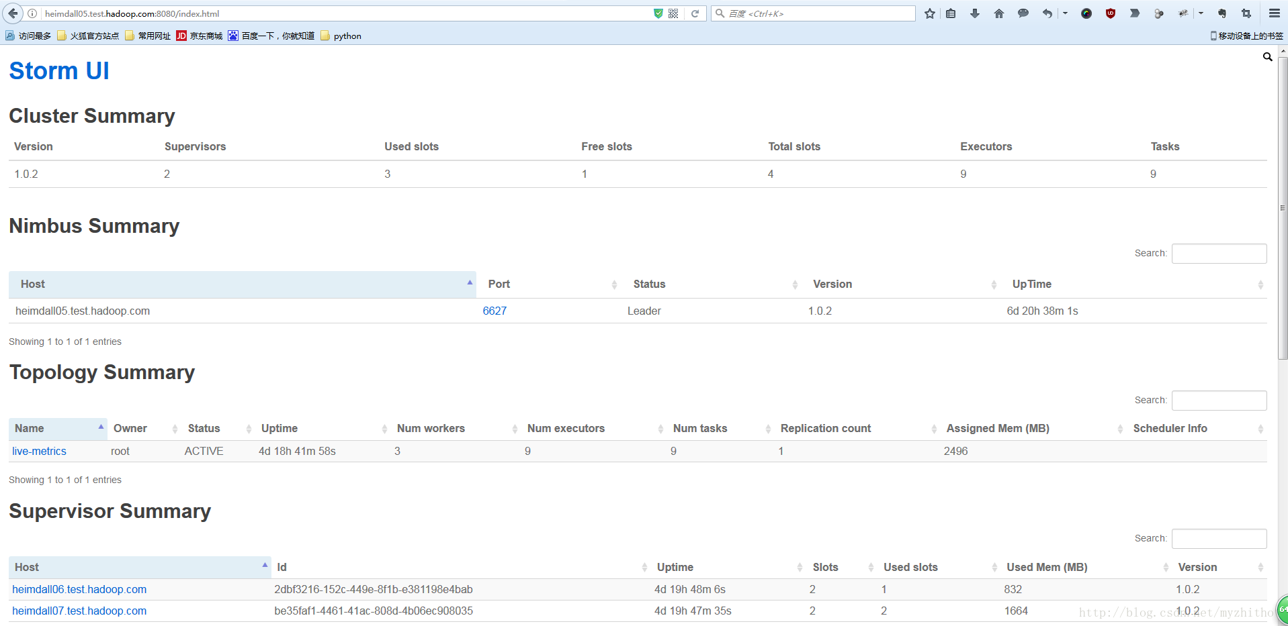Open the 常用网址 bookmark folder
This screenshot has width=1288, height=626.
(148, 36)
